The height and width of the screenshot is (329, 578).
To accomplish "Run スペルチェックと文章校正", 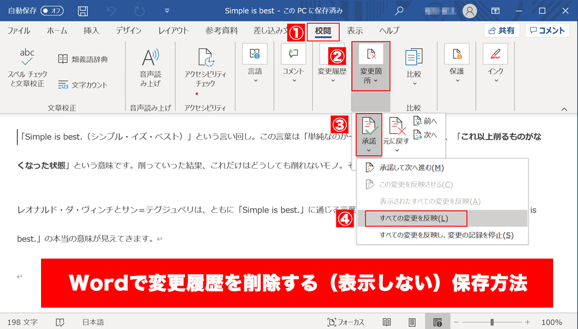I will pos(27,68).
